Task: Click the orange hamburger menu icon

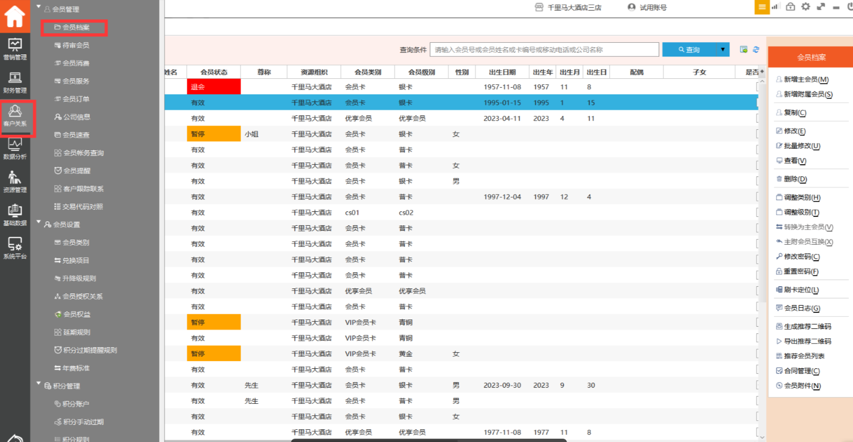Action: pyautogui.click(x=762, y=7)
